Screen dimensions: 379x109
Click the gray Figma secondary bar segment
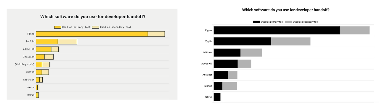(355, 30)
